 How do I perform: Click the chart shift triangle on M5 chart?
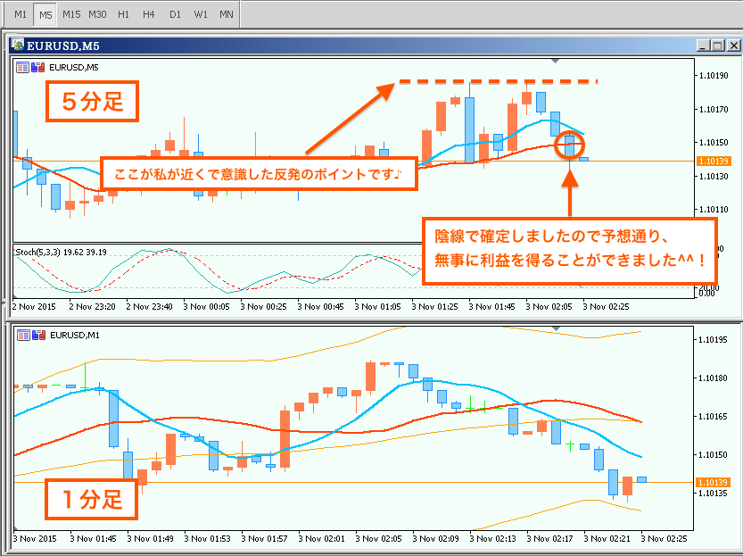pos(556,62)
